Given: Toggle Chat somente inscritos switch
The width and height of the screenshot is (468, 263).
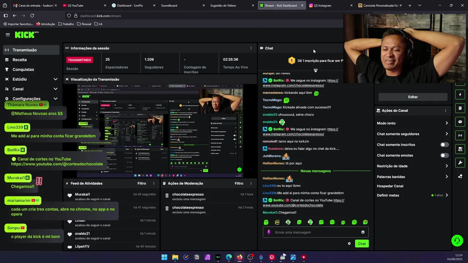Looking at the screenshot, I should click(x=444, y=145).
